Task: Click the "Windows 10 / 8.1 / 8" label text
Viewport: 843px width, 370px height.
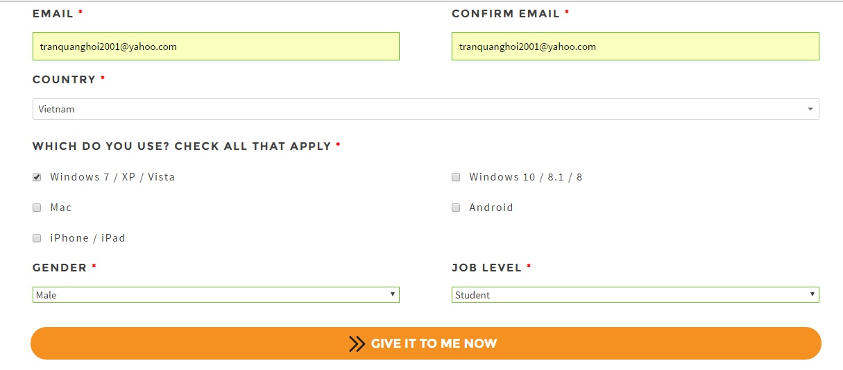Action: tap(526, 177)
